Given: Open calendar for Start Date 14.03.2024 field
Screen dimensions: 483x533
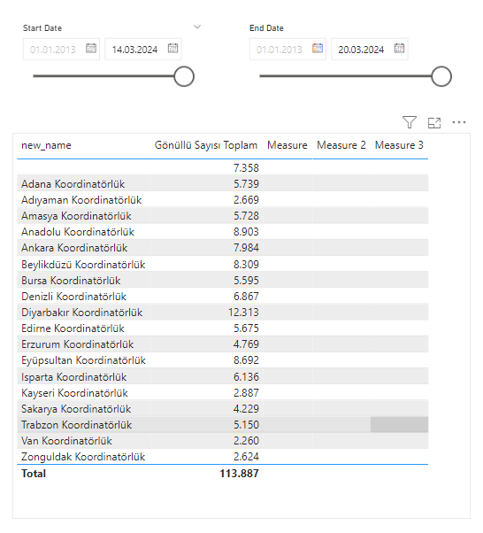Looking at the screenshot, I should pos(172,49).
